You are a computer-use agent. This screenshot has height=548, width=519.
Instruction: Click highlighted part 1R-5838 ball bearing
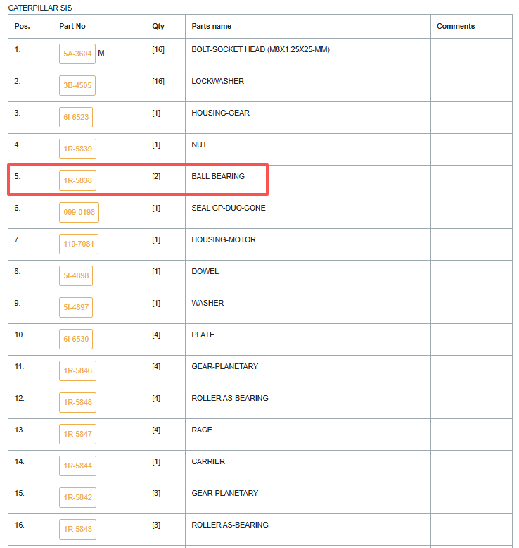pyautogui.click(x=77, y=181)
